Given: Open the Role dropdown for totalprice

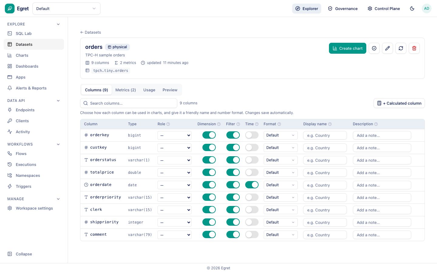Looking at the screenshot, I should pyautogui.click(x=174, y=173).
